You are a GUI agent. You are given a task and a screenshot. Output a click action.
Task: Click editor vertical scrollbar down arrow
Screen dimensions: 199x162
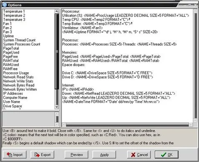click(x=195, y=120)
